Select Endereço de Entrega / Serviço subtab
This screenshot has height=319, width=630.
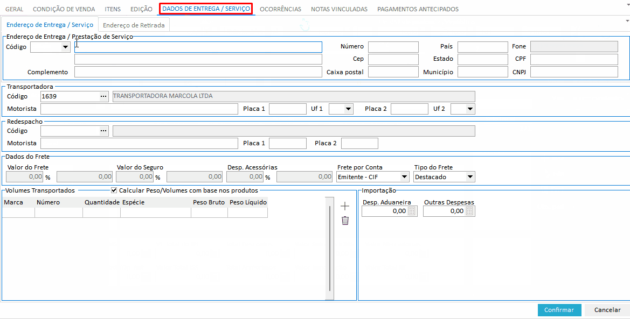point(50,25)
